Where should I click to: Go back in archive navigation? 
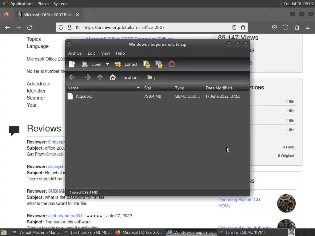click(x=72, y=77)
